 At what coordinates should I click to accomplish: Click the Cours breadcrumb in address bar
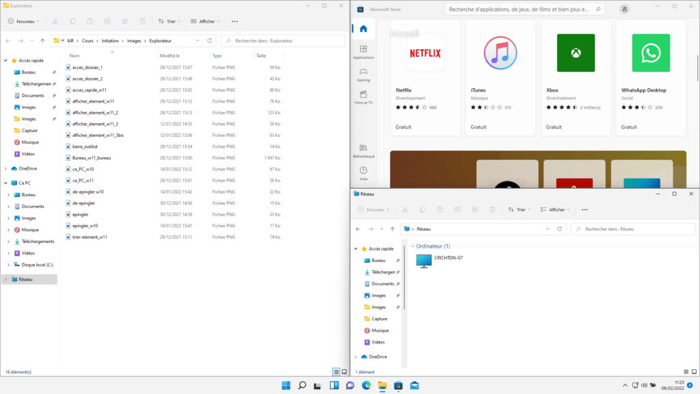pyautogui.click(x=88, y=41)
